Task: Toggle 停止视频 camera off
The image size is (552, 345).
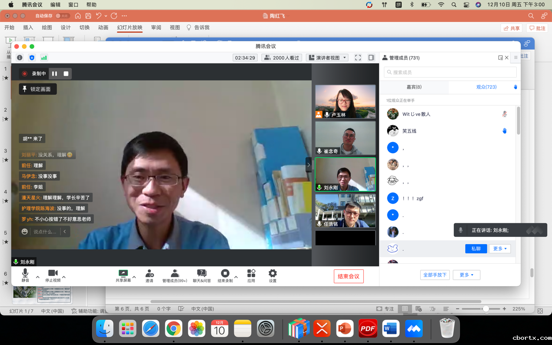Action: 53,273
